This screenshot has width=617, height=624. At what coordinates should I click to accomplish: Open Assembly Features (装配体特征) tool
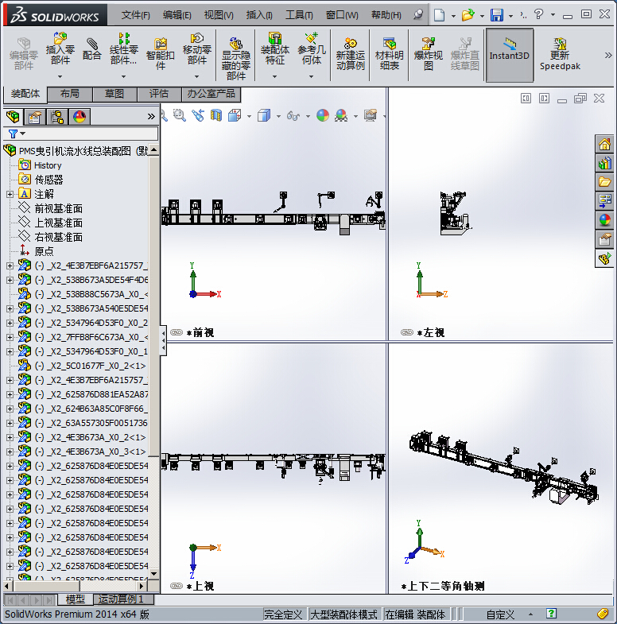click(274, 49)
